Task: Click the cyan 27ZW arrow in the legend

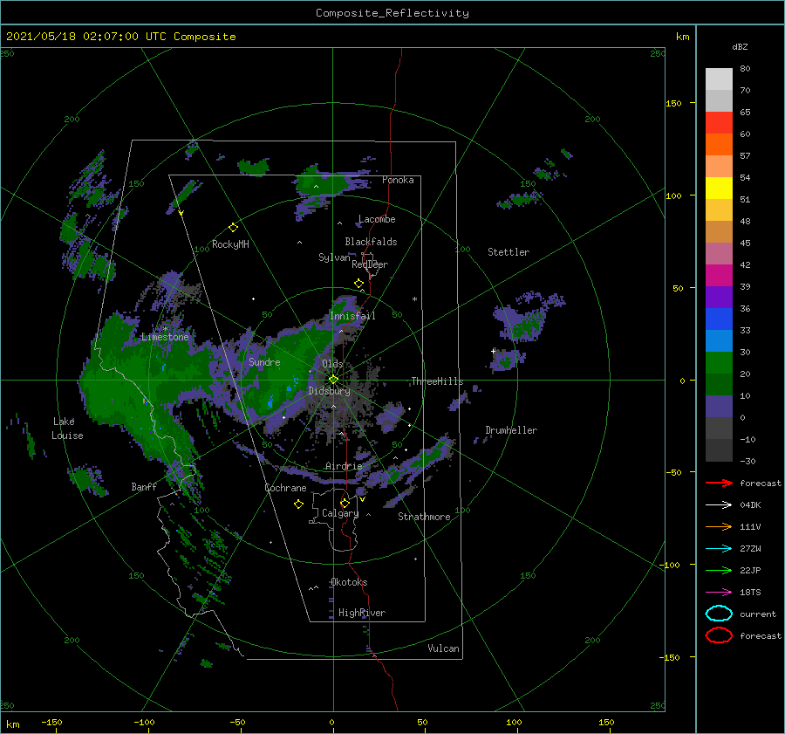Action: (719, 548)
